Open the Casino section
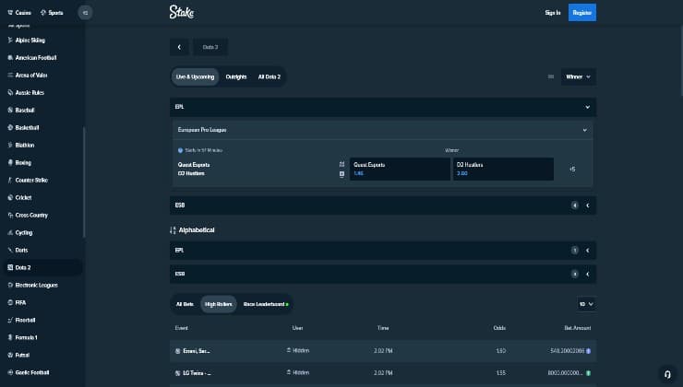 [x=19, y=13]
